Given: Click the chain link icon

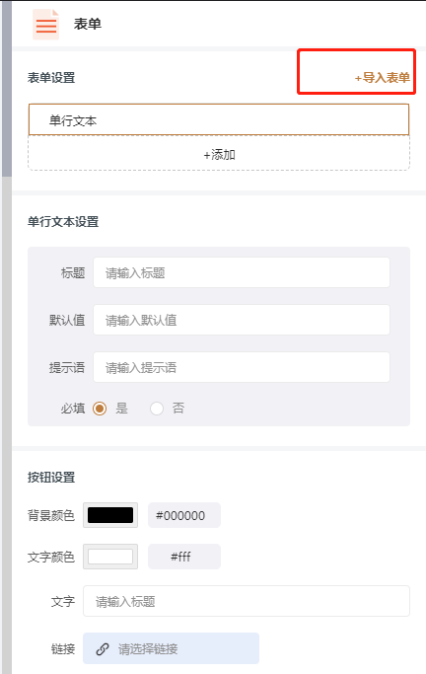Looking at the screenshot, I should tap(103, 648).
